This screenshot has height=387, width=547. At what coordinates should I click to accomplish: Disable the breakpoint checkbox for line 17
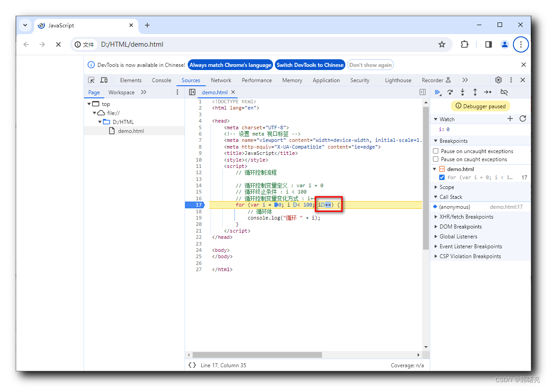(441, 177)
